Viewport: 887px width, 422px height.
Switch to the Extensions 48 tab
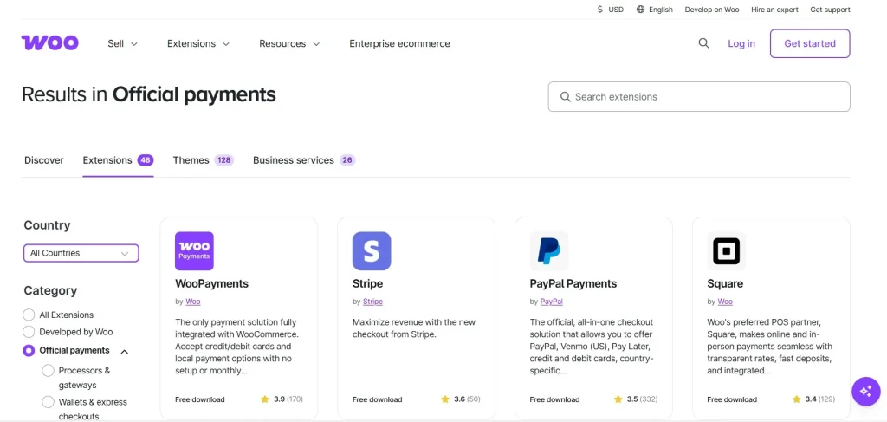pos(118,160)
